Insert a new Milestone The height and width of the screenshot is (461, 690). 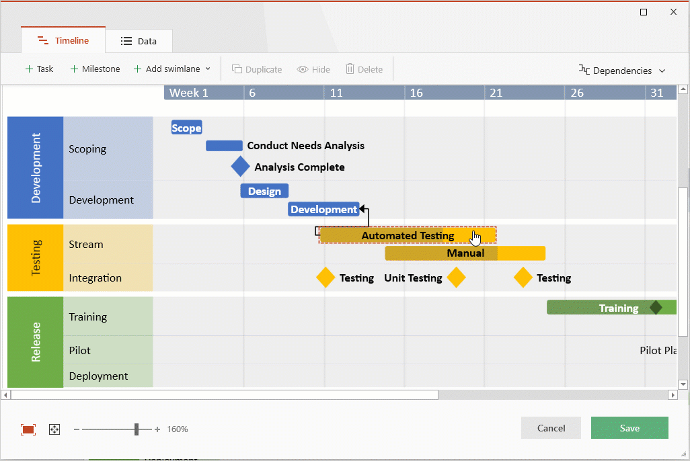click(x=95, y=69)
